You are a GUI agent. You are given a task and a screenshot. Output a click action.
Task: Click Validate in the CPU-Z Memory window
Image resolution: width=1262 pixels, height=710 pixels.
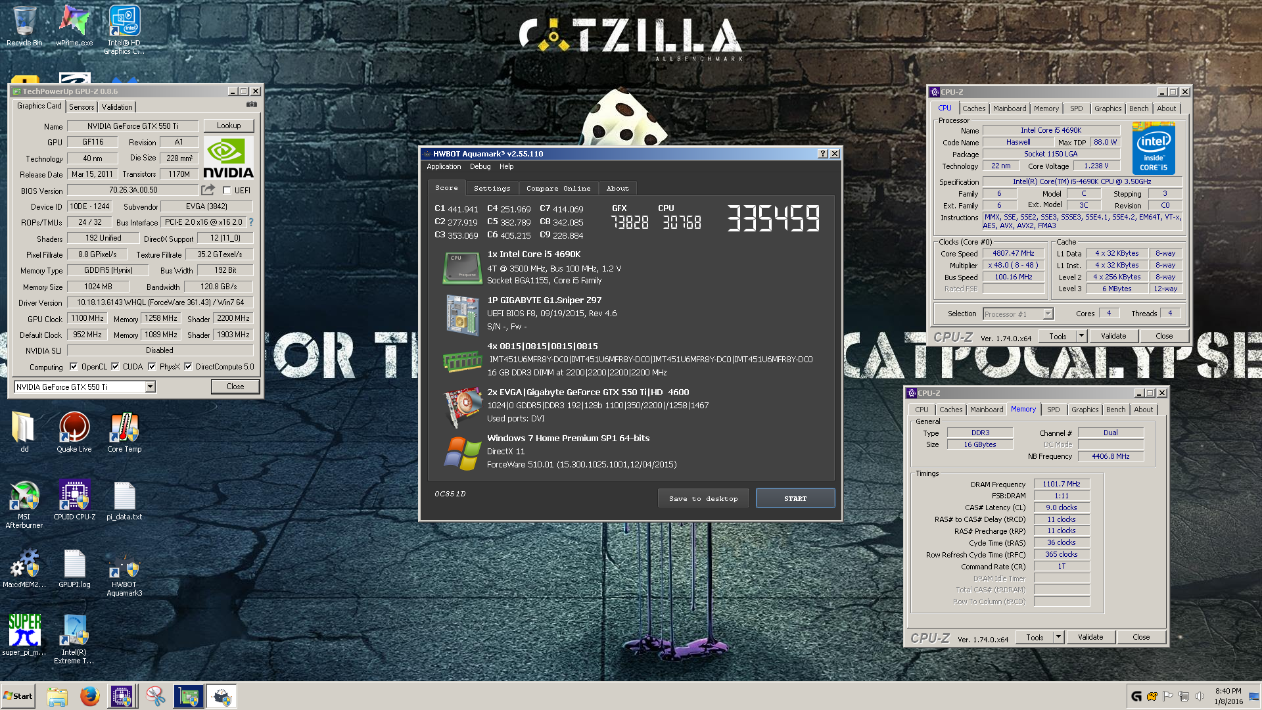(x=1090, y=637)
